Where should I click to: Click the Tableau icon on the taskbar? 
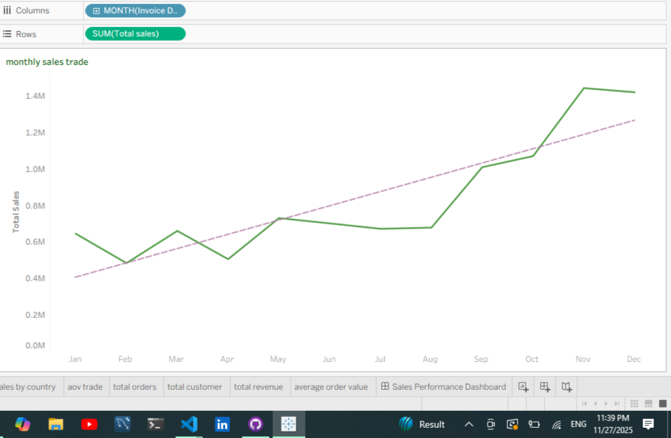pos(289,424)
